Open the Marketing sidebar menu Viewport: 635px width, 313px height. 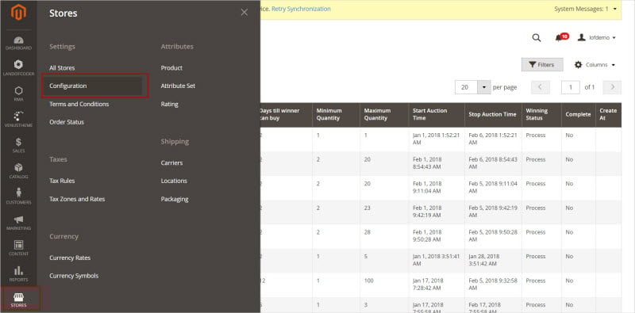(x=18, y=223)
